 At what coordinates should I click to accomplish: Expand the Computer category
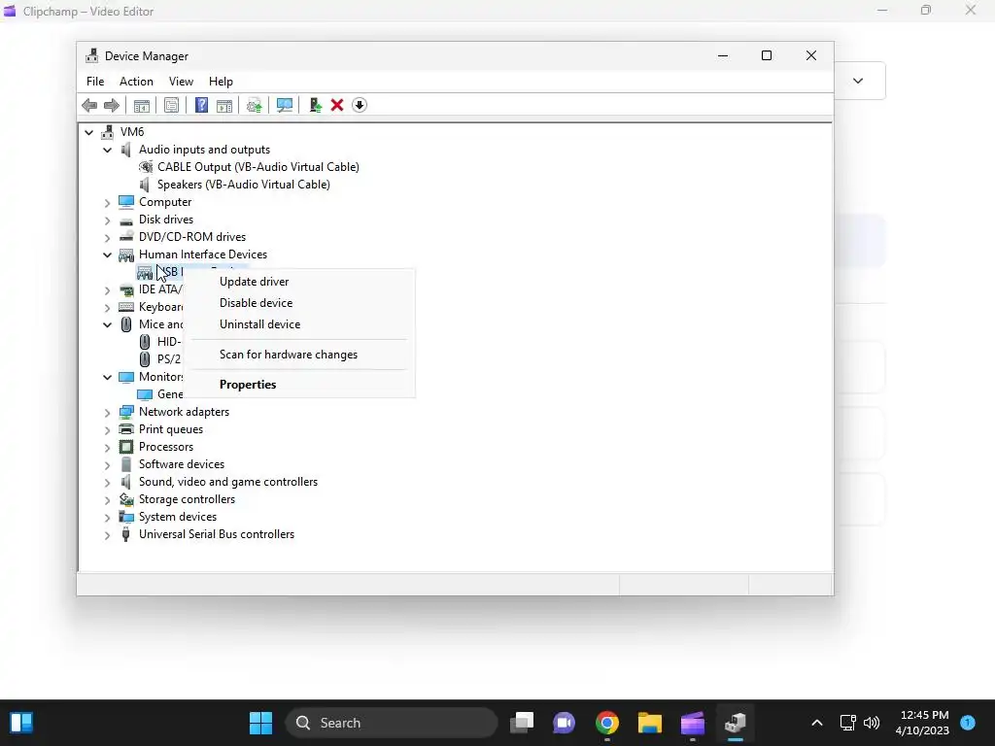click(107, 203)
